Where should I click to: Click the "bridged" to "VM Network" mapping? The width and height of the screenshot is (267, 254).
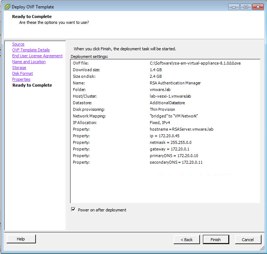pyautogui.click(x=174, y=116)
